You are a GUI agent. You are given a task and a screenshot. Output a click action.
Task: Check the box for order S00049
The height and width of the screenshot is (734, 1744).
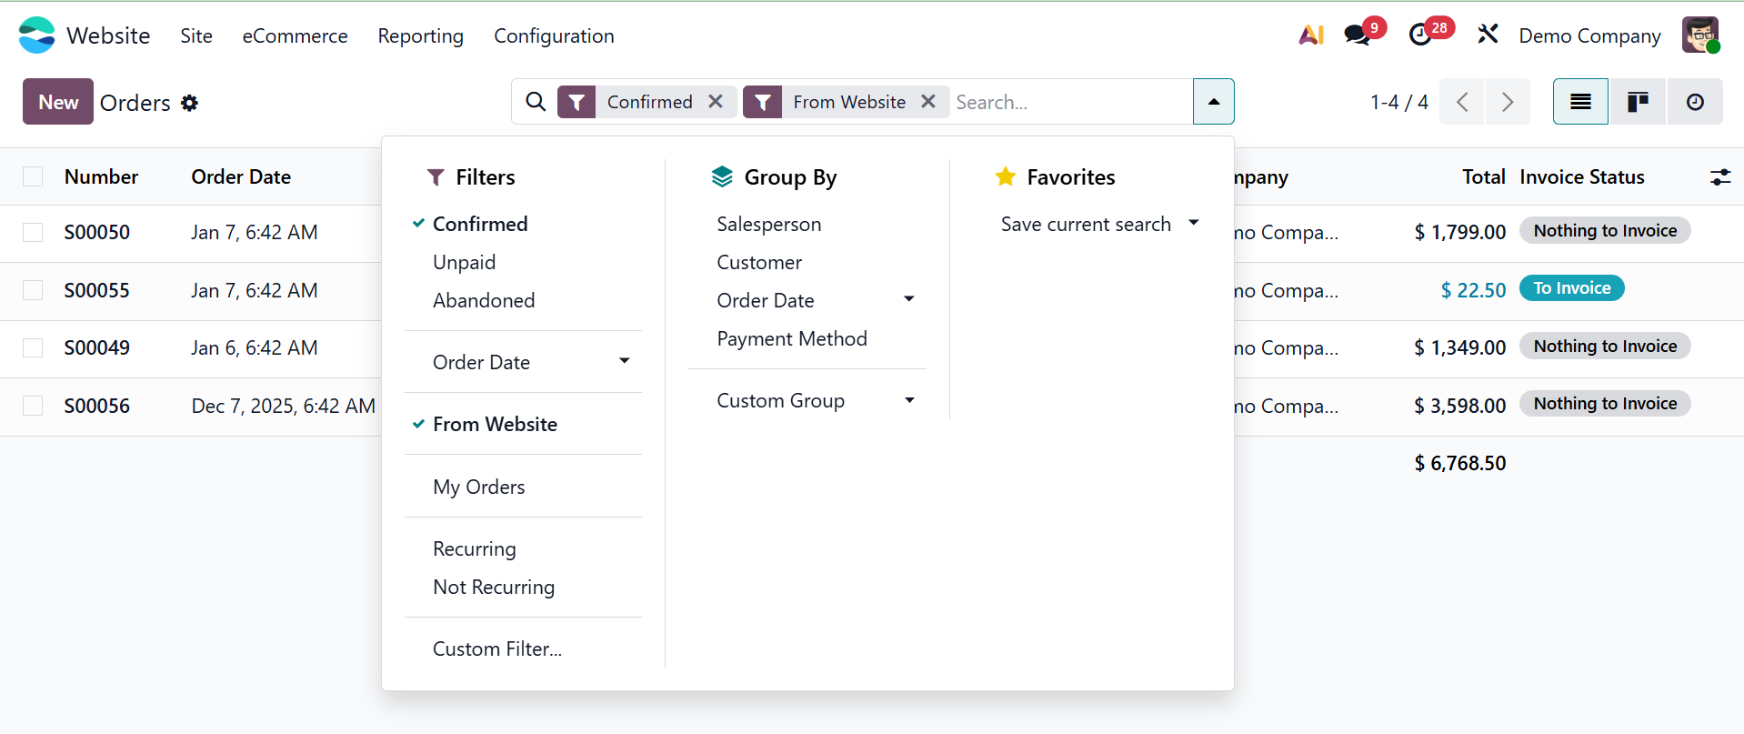pyautogui.click(x=33, y=348)
